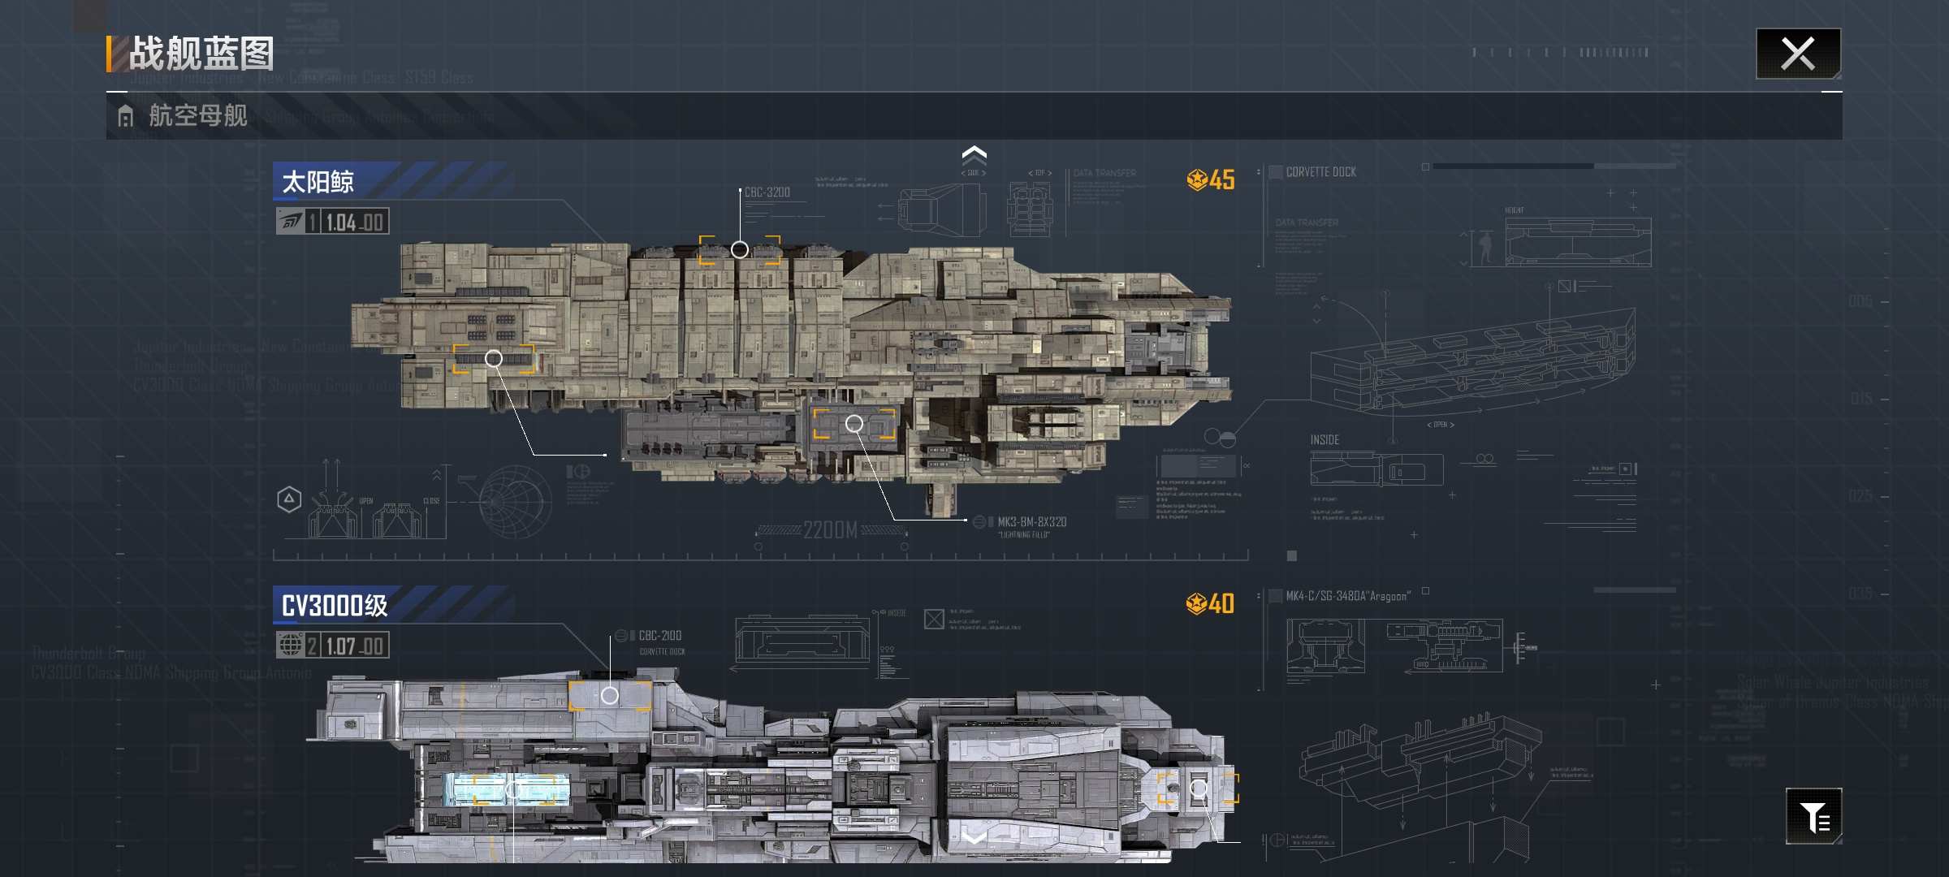Select the left hull hotspot marker on 太阳鲸
Image resolution: width=1949 pixels, height=877 pixels.
[494, 358]
